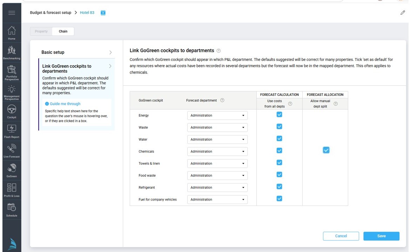Open Forecast department help icon

click(x=222, y=100)
